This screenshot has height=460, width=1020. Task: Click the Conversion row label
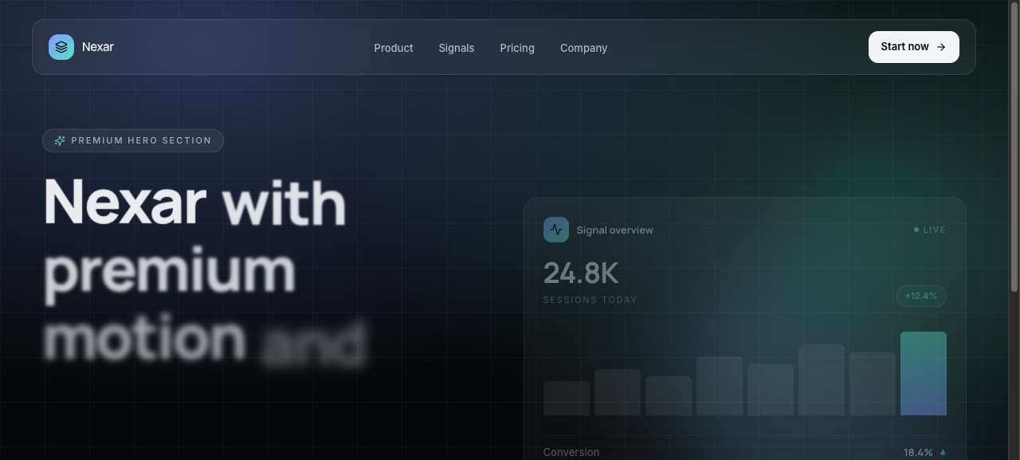[x=571, y=452]
